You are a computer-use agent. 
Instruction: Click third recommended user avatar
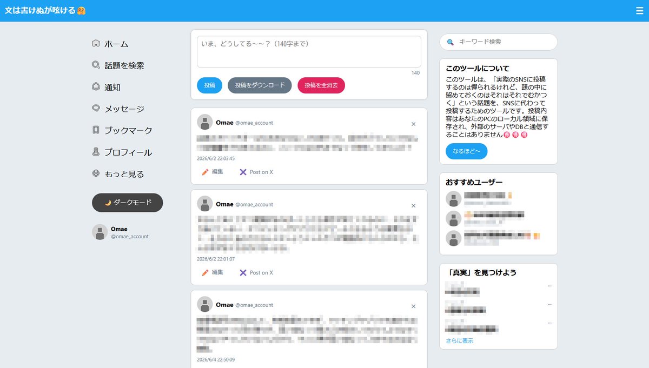pos(453,238)
